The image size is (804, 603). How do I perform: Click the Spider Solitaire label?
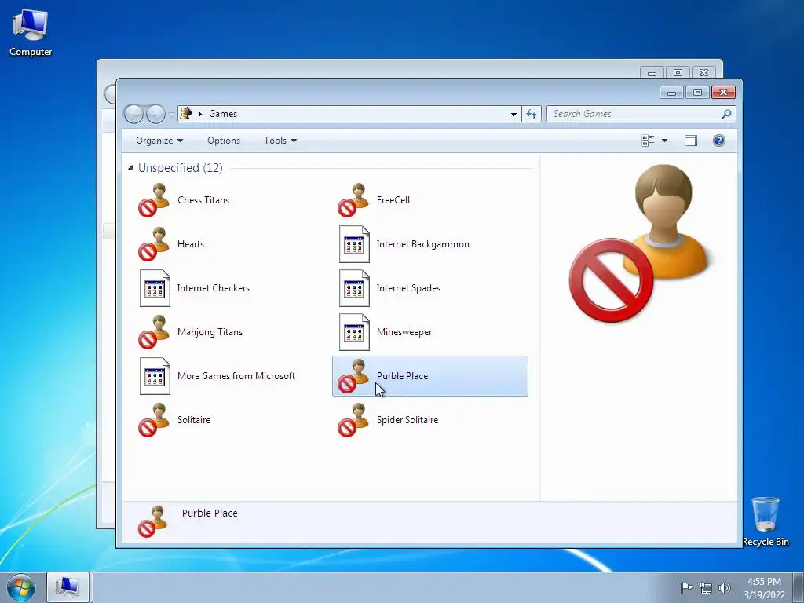click(x=407, y=420)
